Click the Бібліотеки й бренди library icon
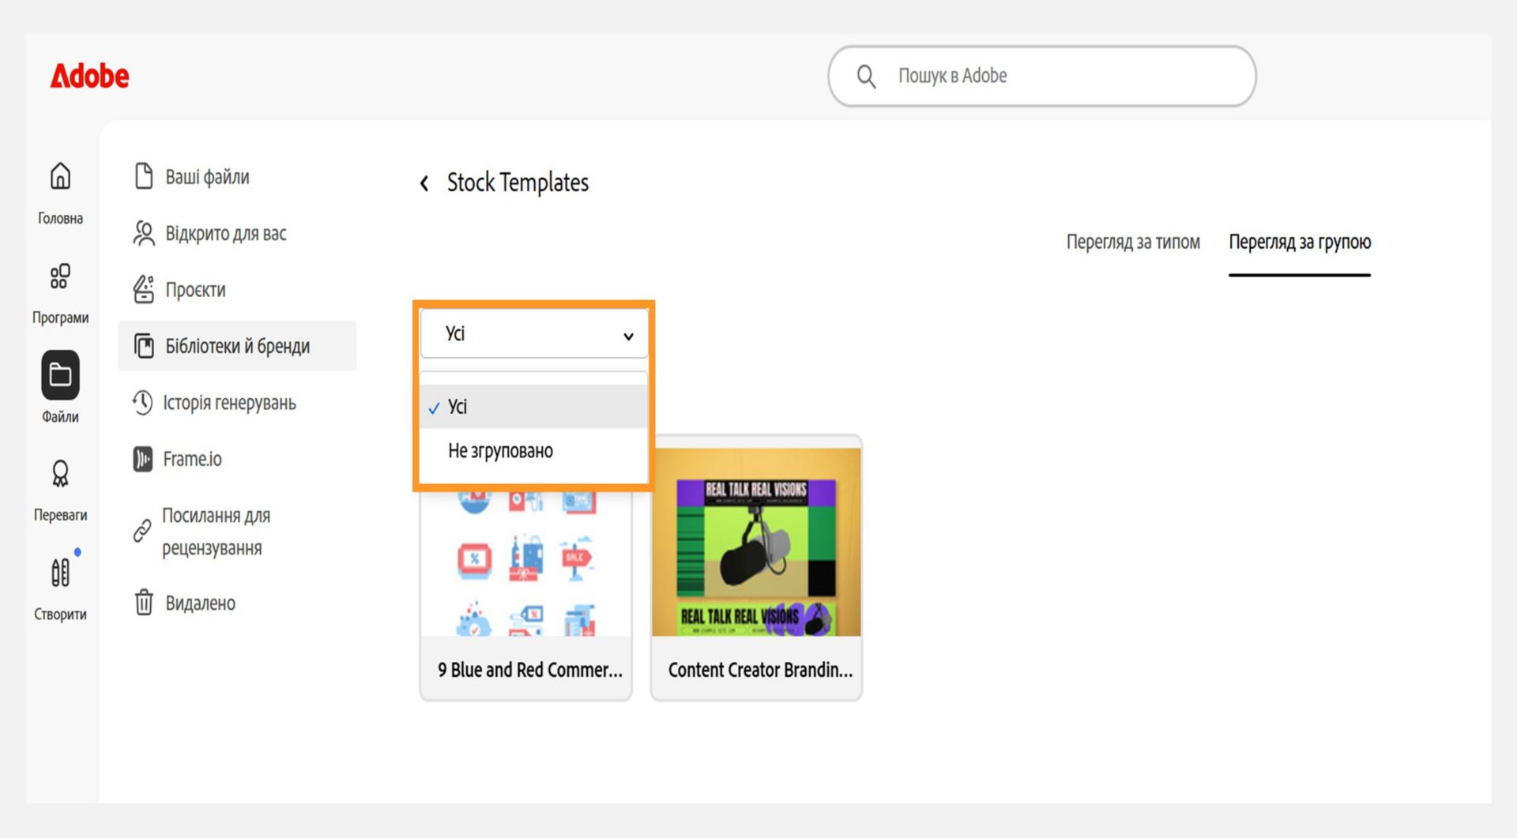 (x=144, y=346)
